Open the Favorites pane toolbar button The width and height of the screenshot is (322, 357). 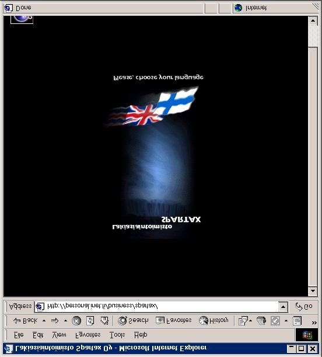[174, 321]
